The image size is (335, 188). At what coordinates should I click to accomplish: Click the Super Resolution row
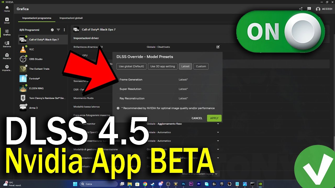(x=167, y=89)
